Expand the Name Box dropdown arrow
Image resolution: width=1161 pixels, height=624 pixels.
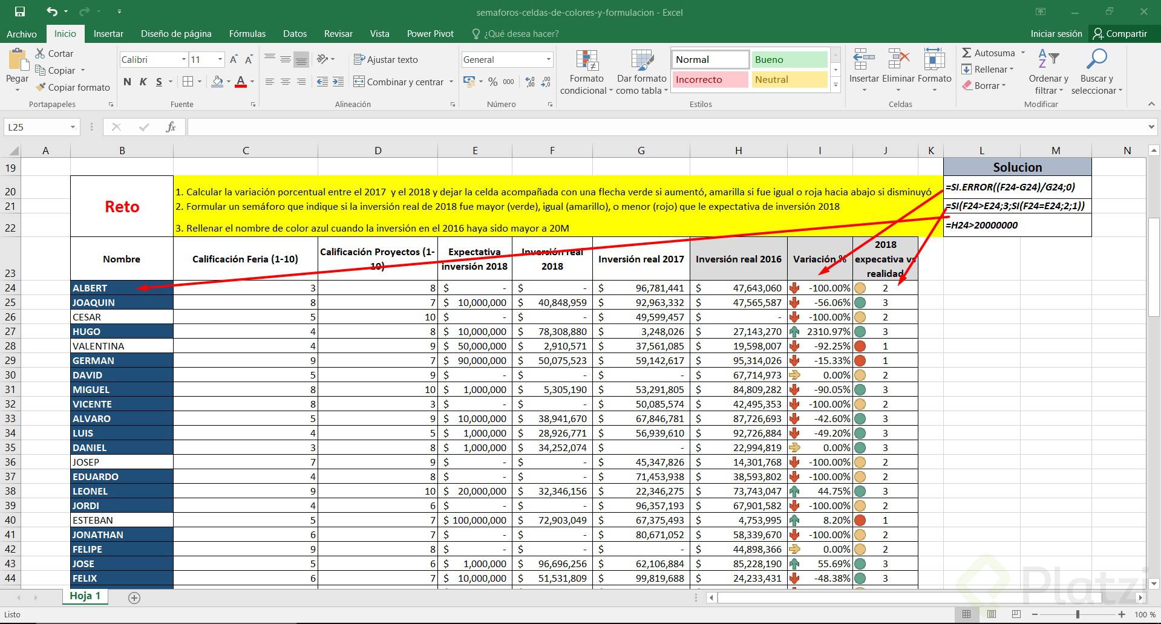click(73, 127)
